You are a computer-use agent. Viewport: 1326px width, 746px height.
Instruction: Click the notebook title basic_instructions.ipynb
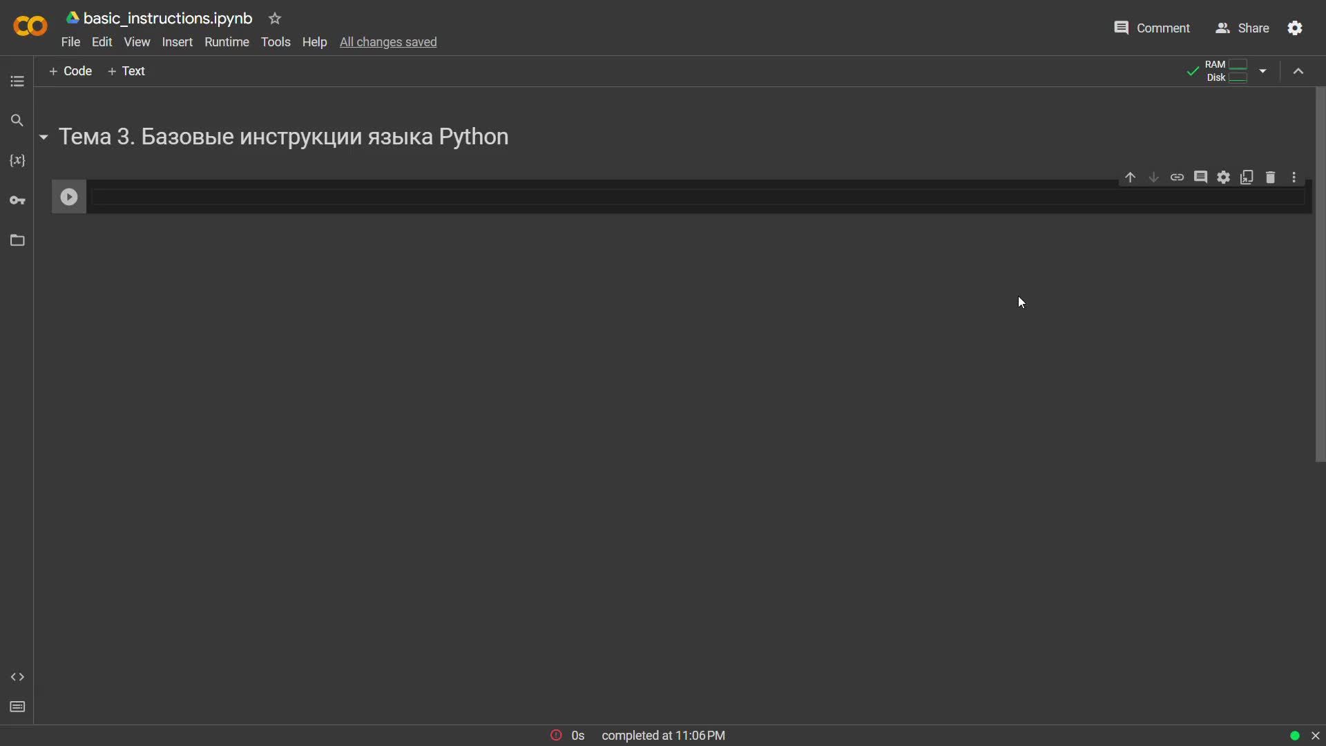tap(168, 19)
